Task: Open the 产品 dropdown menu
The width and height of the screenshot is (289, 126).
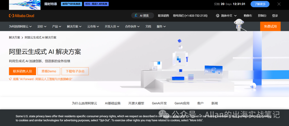Action: point(56,26)
